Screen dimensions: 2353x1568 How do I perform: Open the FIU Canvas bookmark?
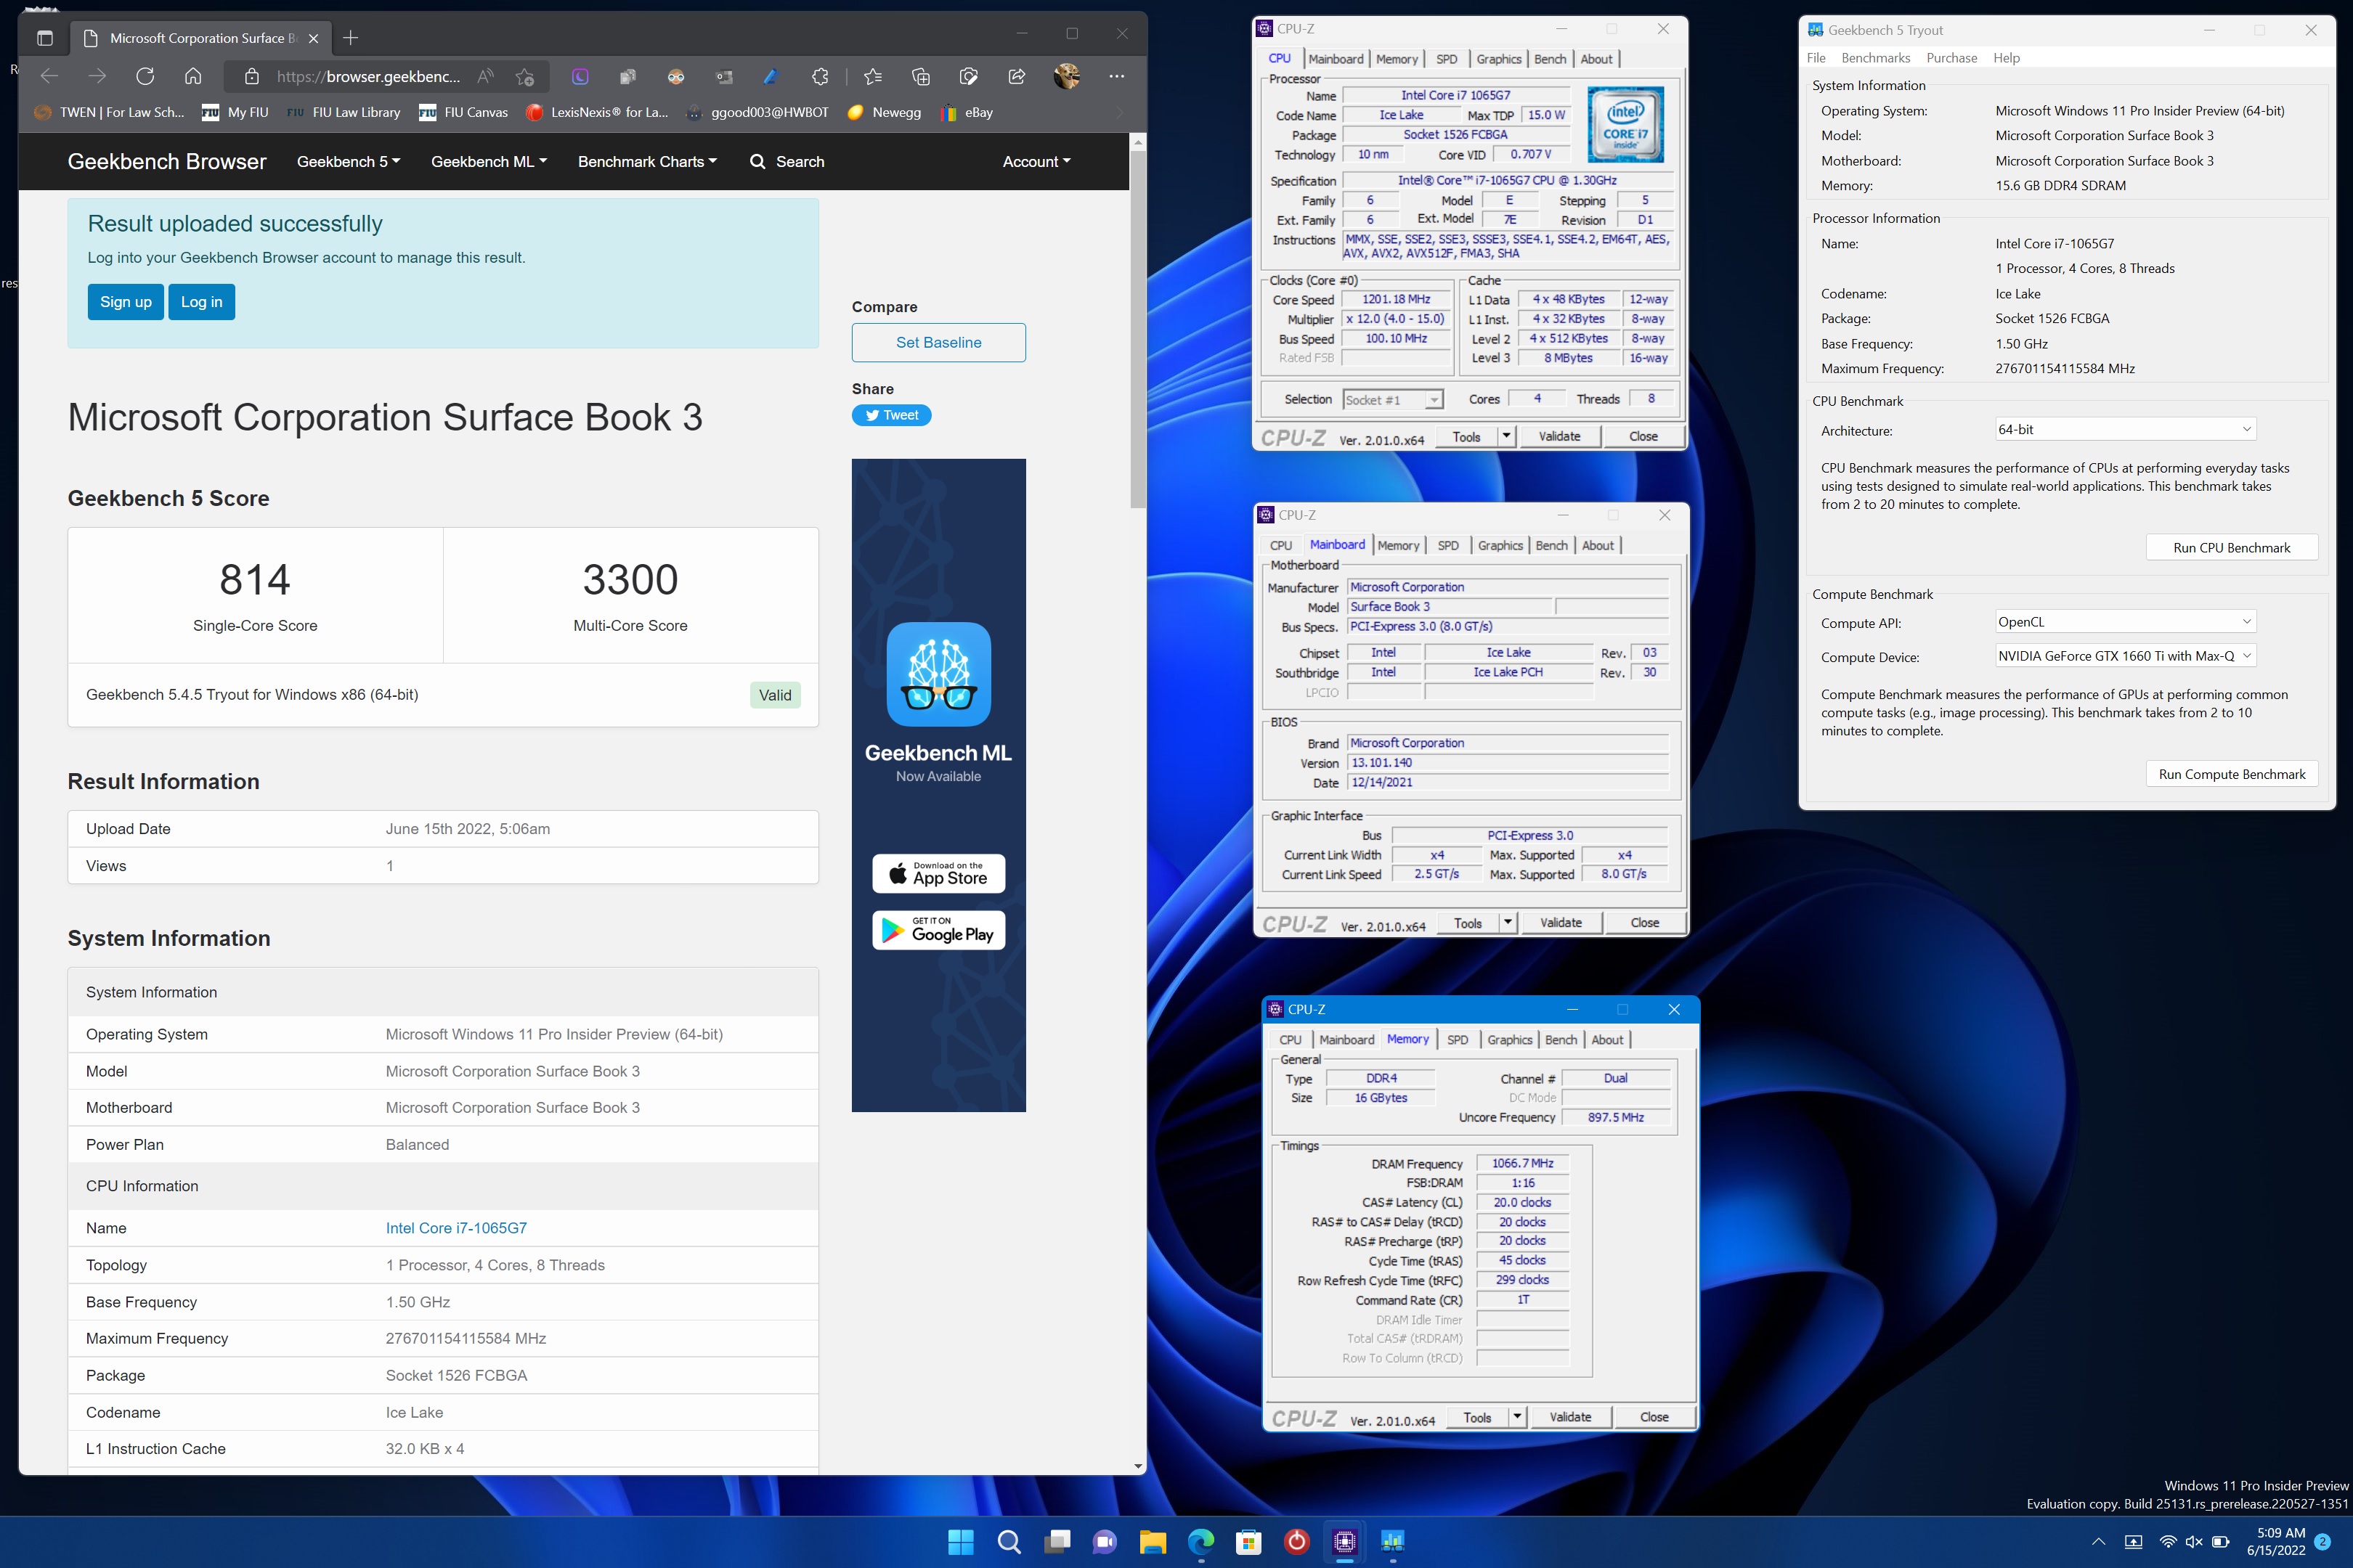pos(463,112)
